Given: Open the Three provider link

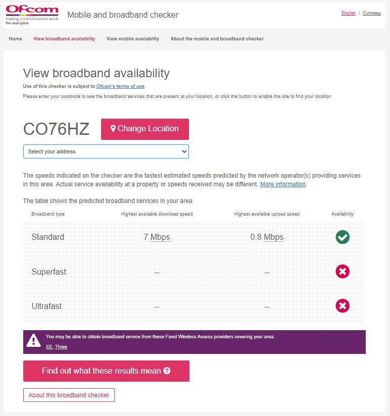Looking at the screenshot, I should click(61, 347).
